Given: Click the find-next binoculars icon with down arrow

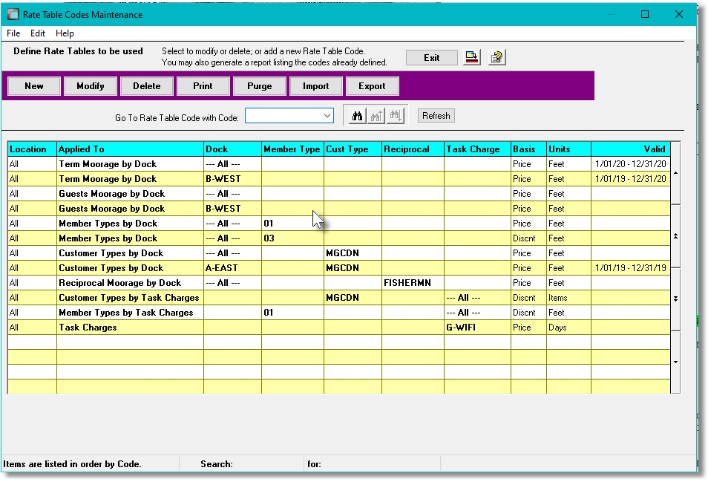Looking at the screenshot, I should [396, 114].
